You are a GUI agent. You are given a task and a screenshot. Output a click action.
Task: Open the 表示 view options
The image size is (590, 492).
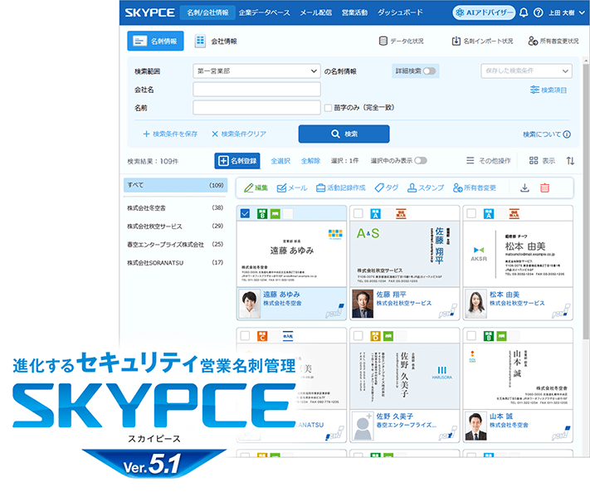pos(542,161)
